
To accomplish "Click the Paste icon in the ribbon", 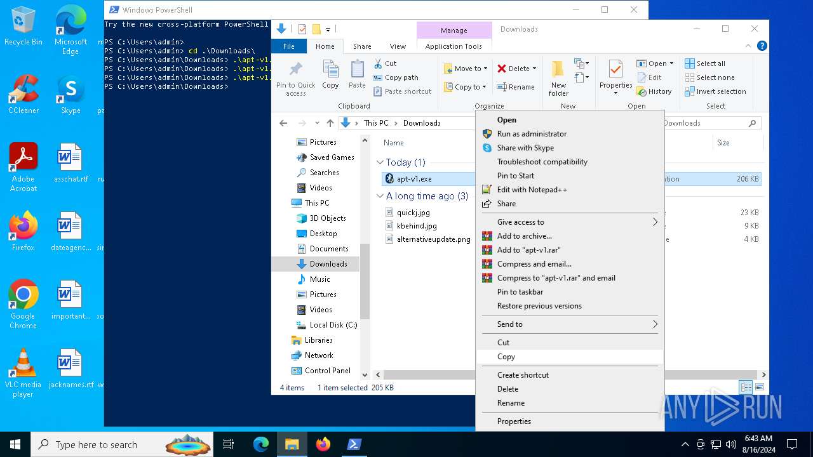I will tap(357, 70).
